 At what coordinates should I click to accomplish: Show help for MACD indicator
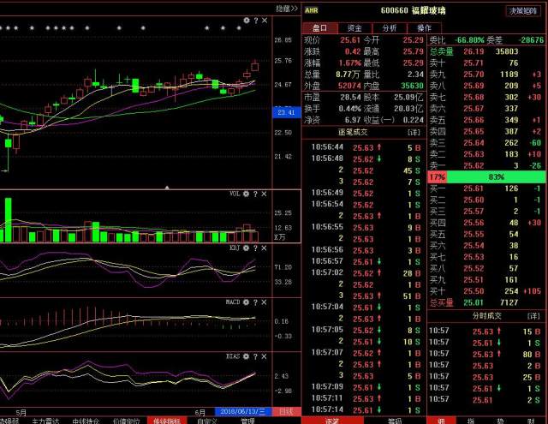pos(255,302)
